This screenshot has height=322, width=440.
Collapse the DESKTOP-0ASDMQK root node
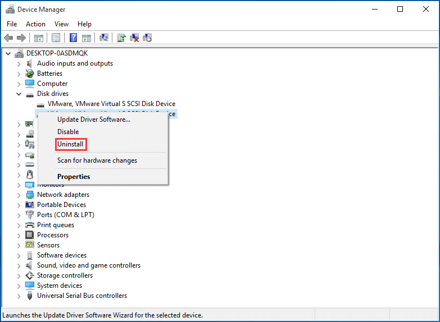8,53
